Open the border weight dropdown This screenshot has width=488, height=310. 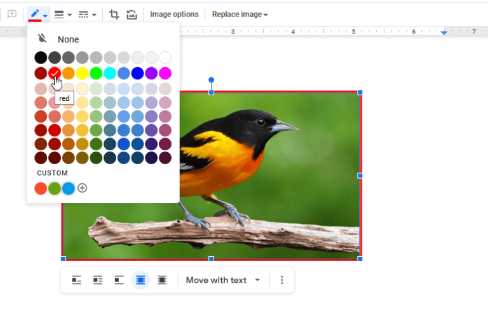62,14
